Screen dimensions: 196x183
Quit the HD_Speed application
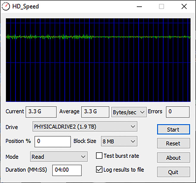(173, 172)
